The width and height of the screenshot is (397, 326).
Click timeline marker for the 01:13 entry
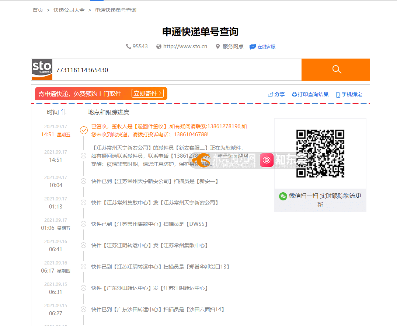[84, 203]
